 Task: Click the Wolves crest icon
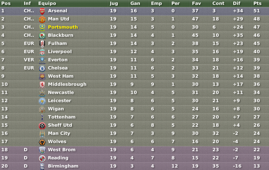click(x=42, y=142)
